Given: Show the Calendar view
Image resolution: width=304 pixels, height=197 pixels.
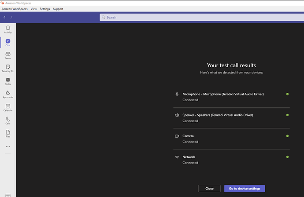Looking at the screenshot, I should [8, 107].
